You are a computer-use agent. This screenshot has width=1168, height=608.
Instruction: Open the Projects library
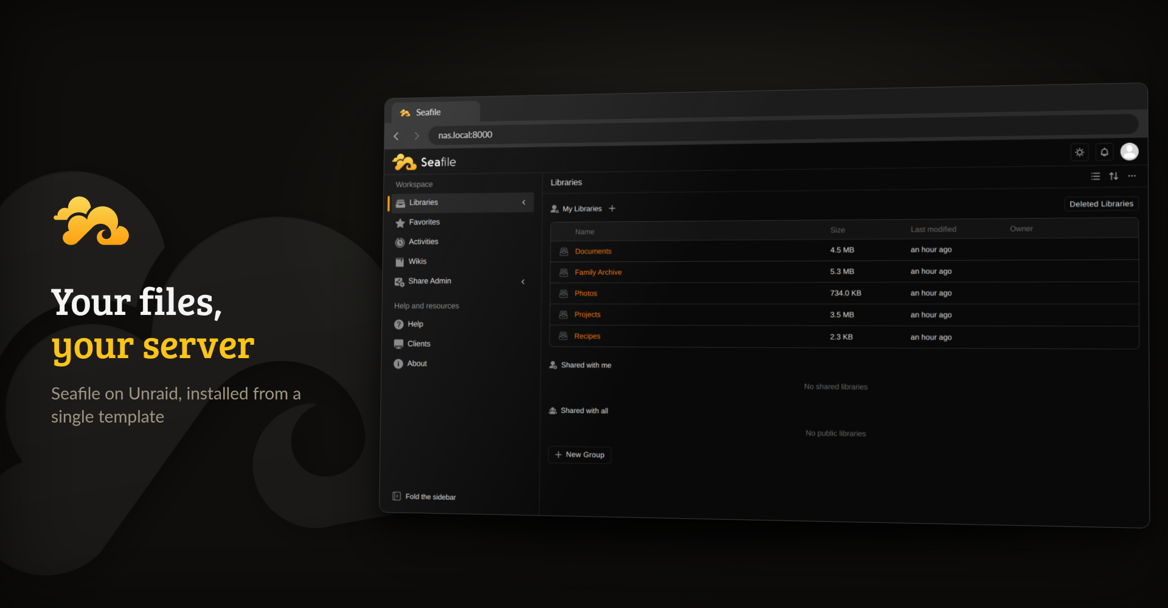coord(588,315)
